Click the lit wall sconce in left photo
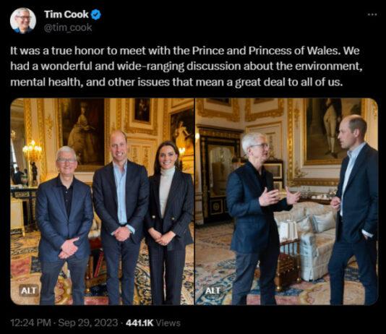 [32, 150]
